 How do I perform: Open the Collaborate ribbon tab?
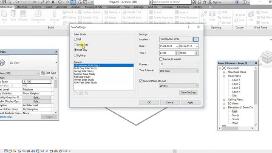[x=113, y=7]
